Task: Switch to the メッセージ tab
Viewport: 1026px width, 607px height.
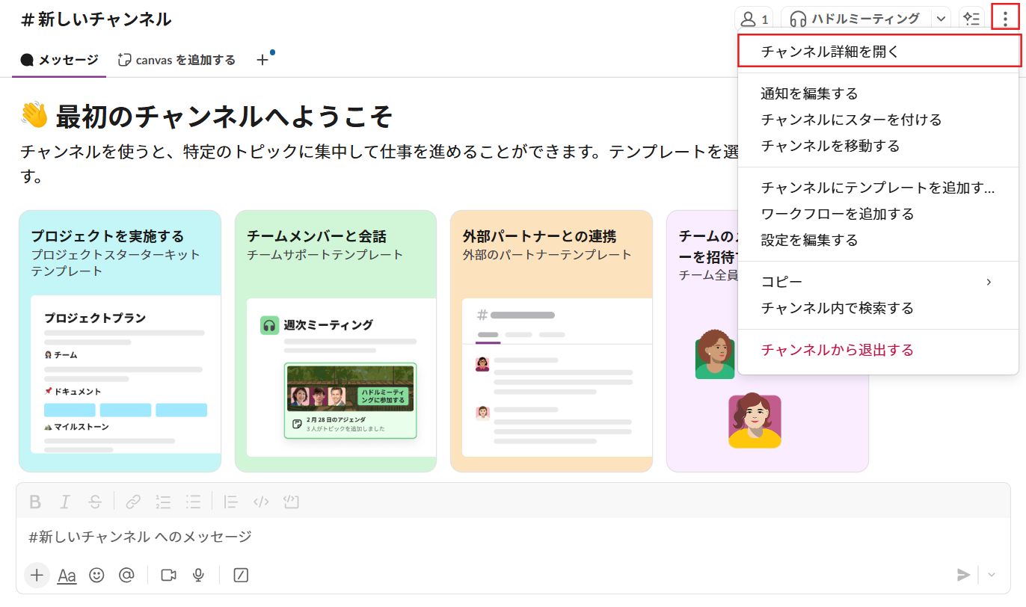Action: [59, 60]
